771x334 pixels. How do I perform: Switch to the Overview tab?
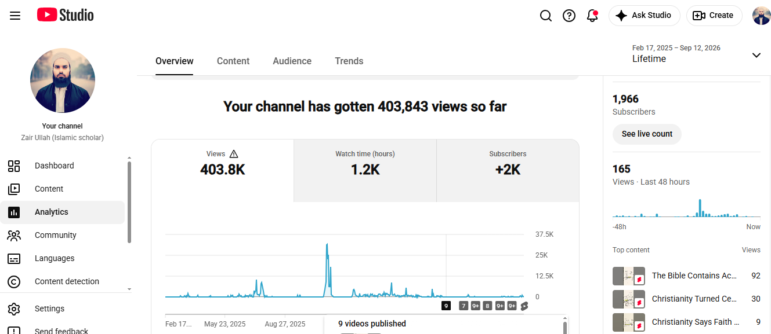[x=175, y=61]
